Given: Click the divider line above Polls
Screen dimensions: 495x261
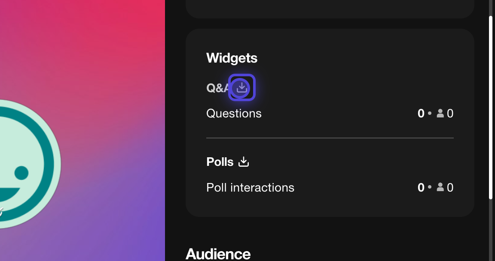Looking at the screenshot, I should pyautogui.click(x=330, y=138).
